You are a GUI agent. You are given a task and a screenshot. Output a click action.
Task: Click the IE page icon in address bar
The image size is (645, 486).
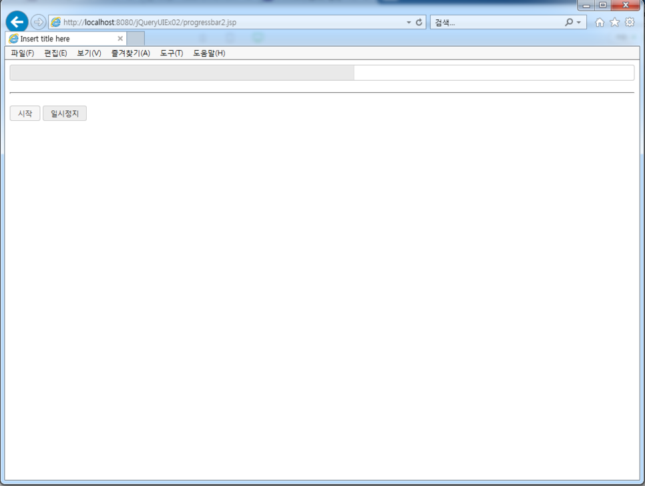(55, 22)
